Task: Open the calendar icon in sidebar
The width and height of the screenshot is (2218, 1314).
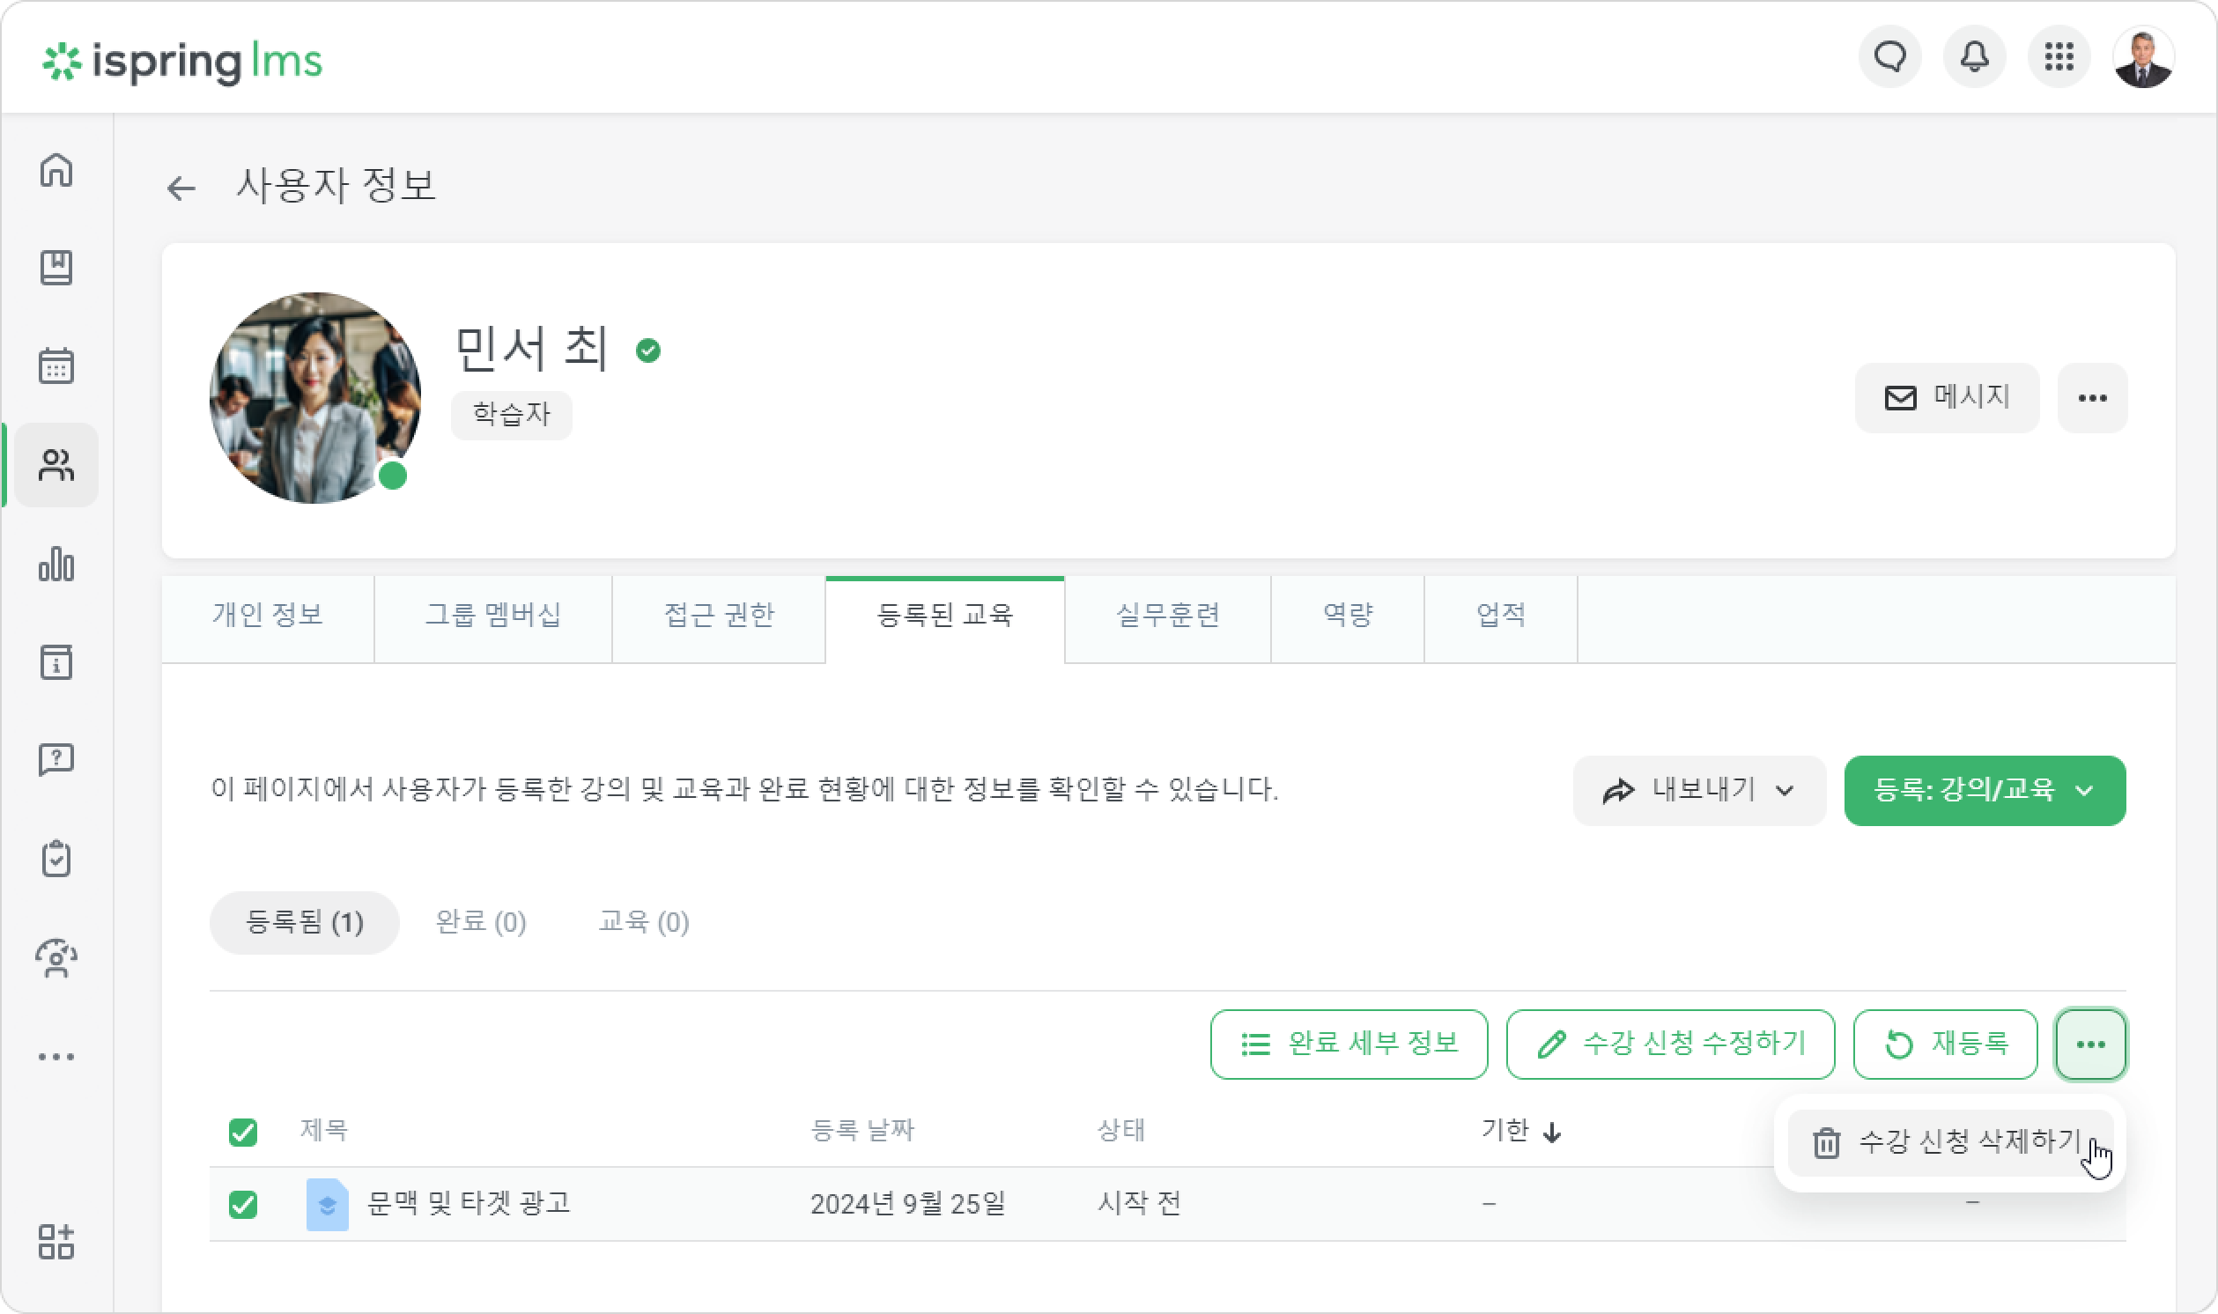Action: 55,365
